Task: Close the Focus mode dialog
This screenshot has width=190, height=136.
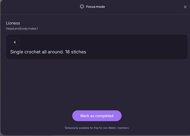Action: click(185, 7)
